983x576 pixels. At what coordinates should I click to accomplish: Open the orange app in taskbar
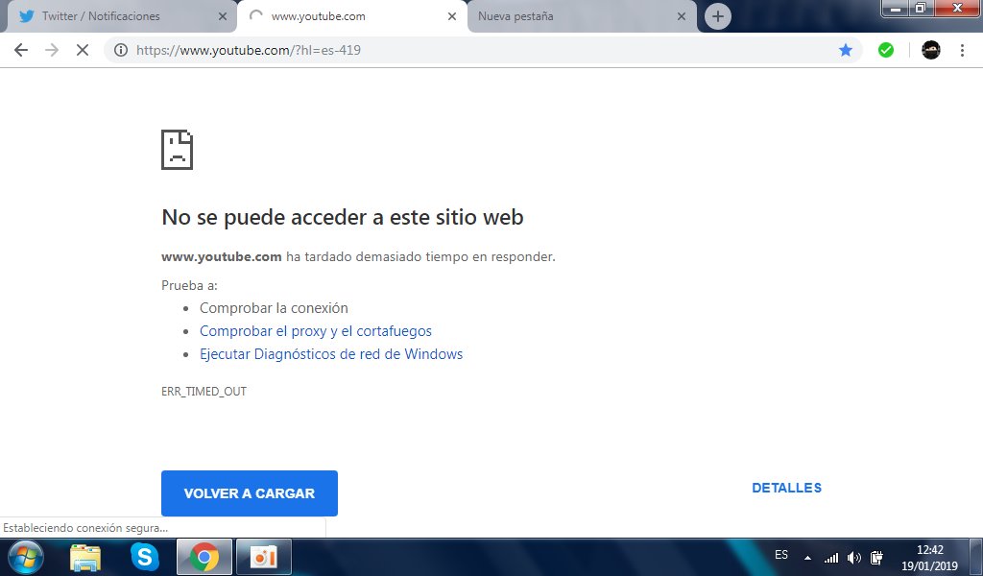pos(263,557)
